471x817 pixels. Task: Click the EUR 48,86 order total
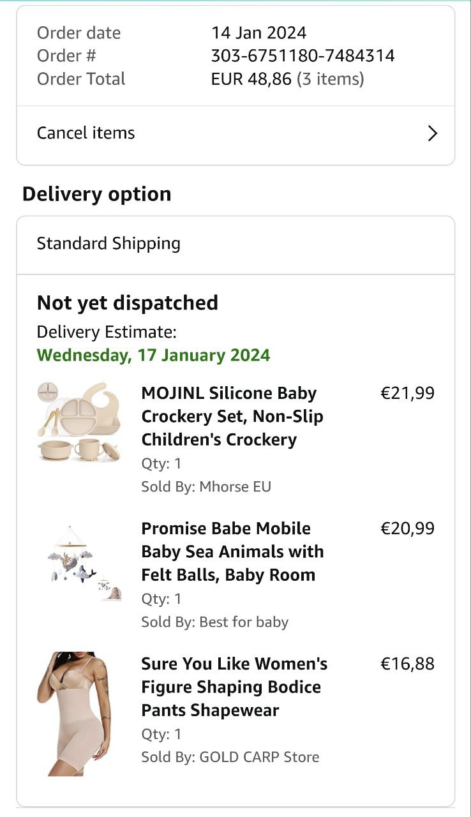251,79
